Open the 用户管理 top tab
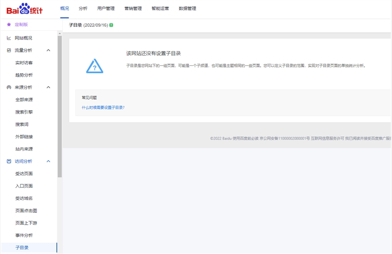The height and width of the screenshot is (254, 392). click(x=106, y=8)
